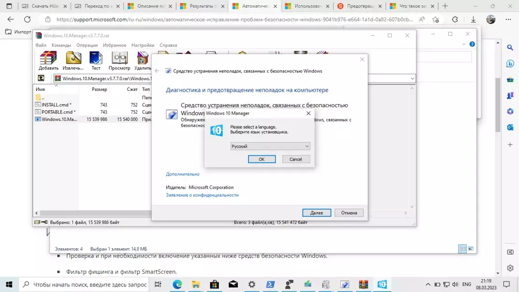Open a new browser tab

445,6
